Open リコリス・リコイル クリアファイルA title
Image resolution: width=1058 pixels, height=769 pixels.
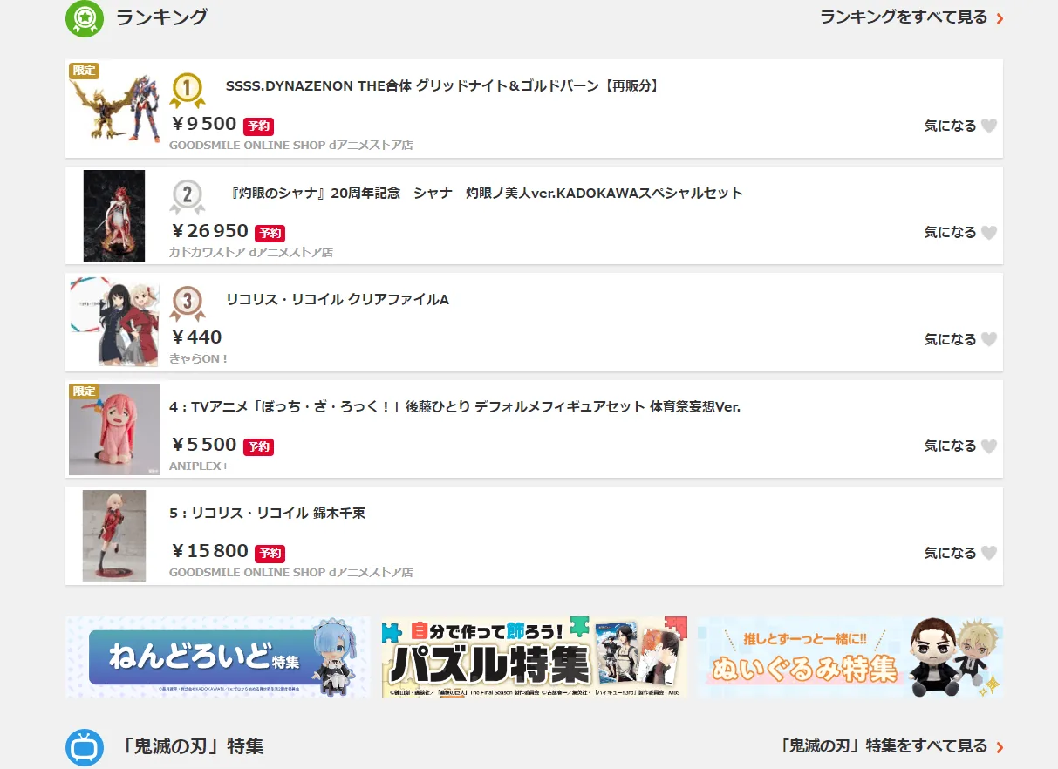[338, 300]
